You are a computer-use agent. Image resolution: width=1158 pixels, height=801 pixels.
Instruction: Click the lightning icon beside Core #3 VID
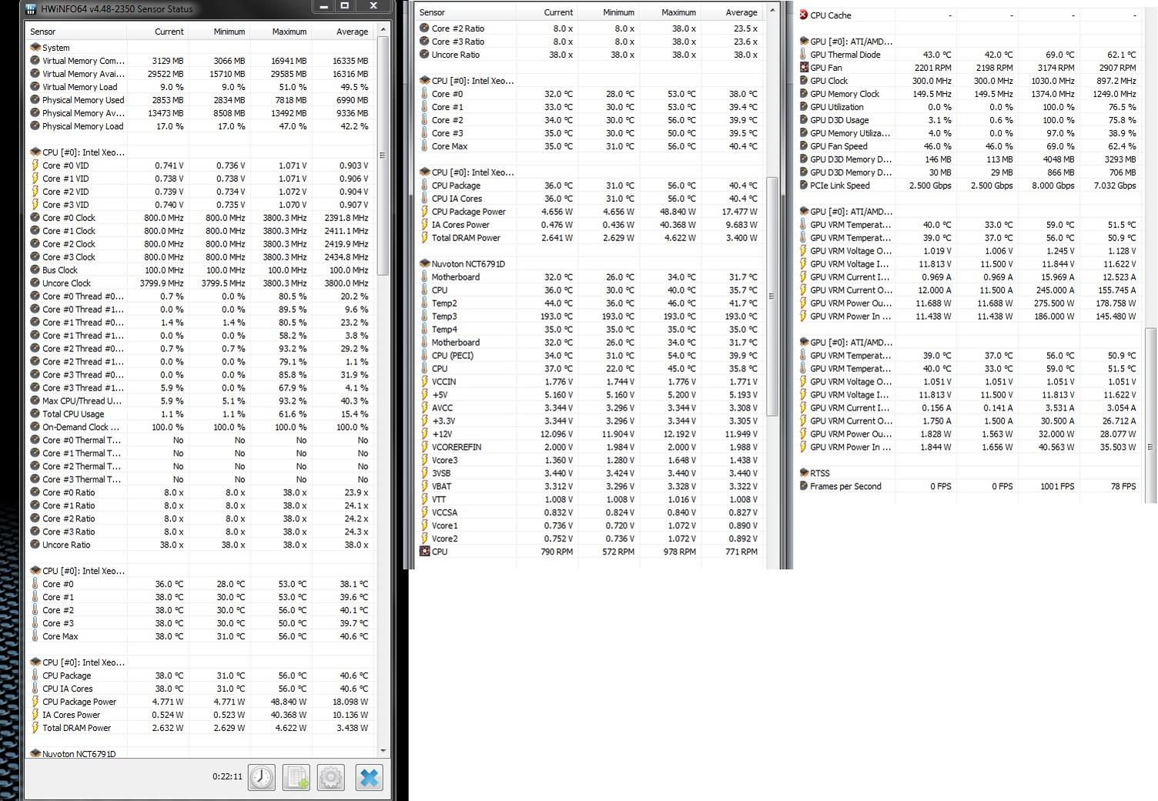coord(35,205)
